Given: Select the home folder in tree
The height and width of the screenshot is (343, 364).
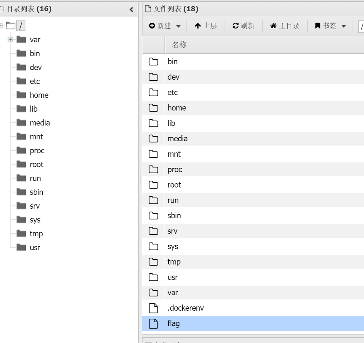Looking at the screenshot, I should pos(39,95).
